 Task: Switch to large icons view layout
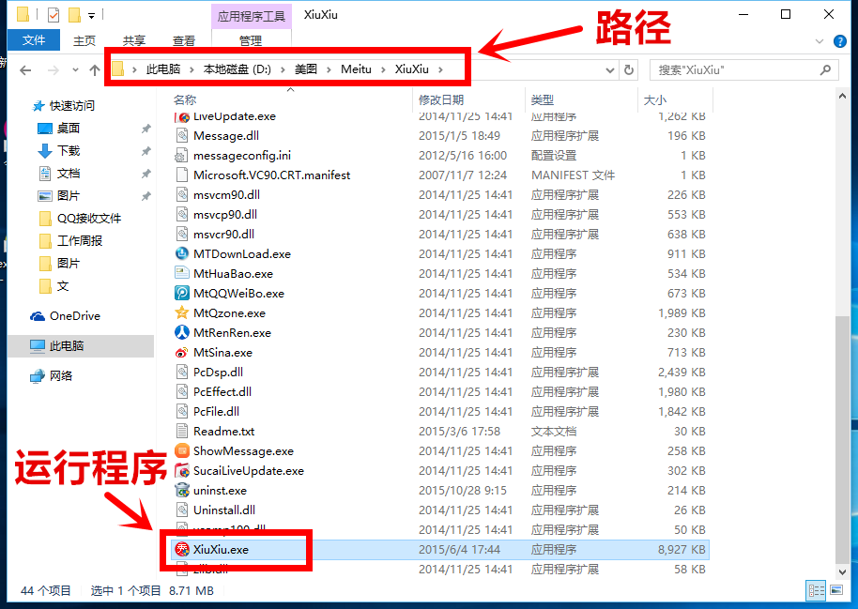pos(836,590)
